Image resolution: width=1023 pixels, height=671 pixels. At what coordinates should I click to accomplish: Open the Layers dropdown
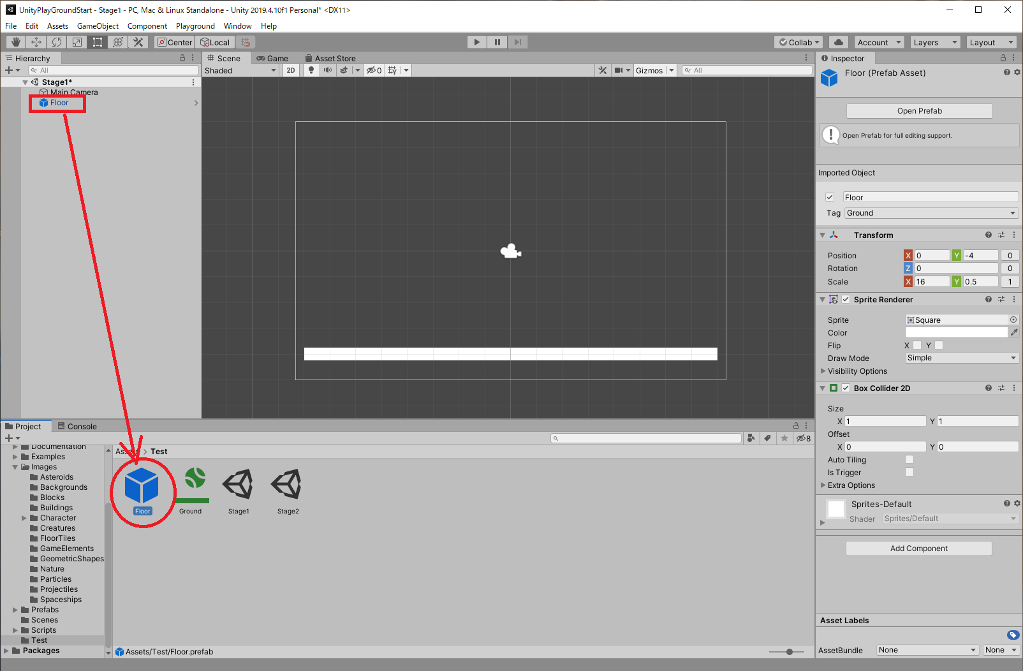point(934,42)
